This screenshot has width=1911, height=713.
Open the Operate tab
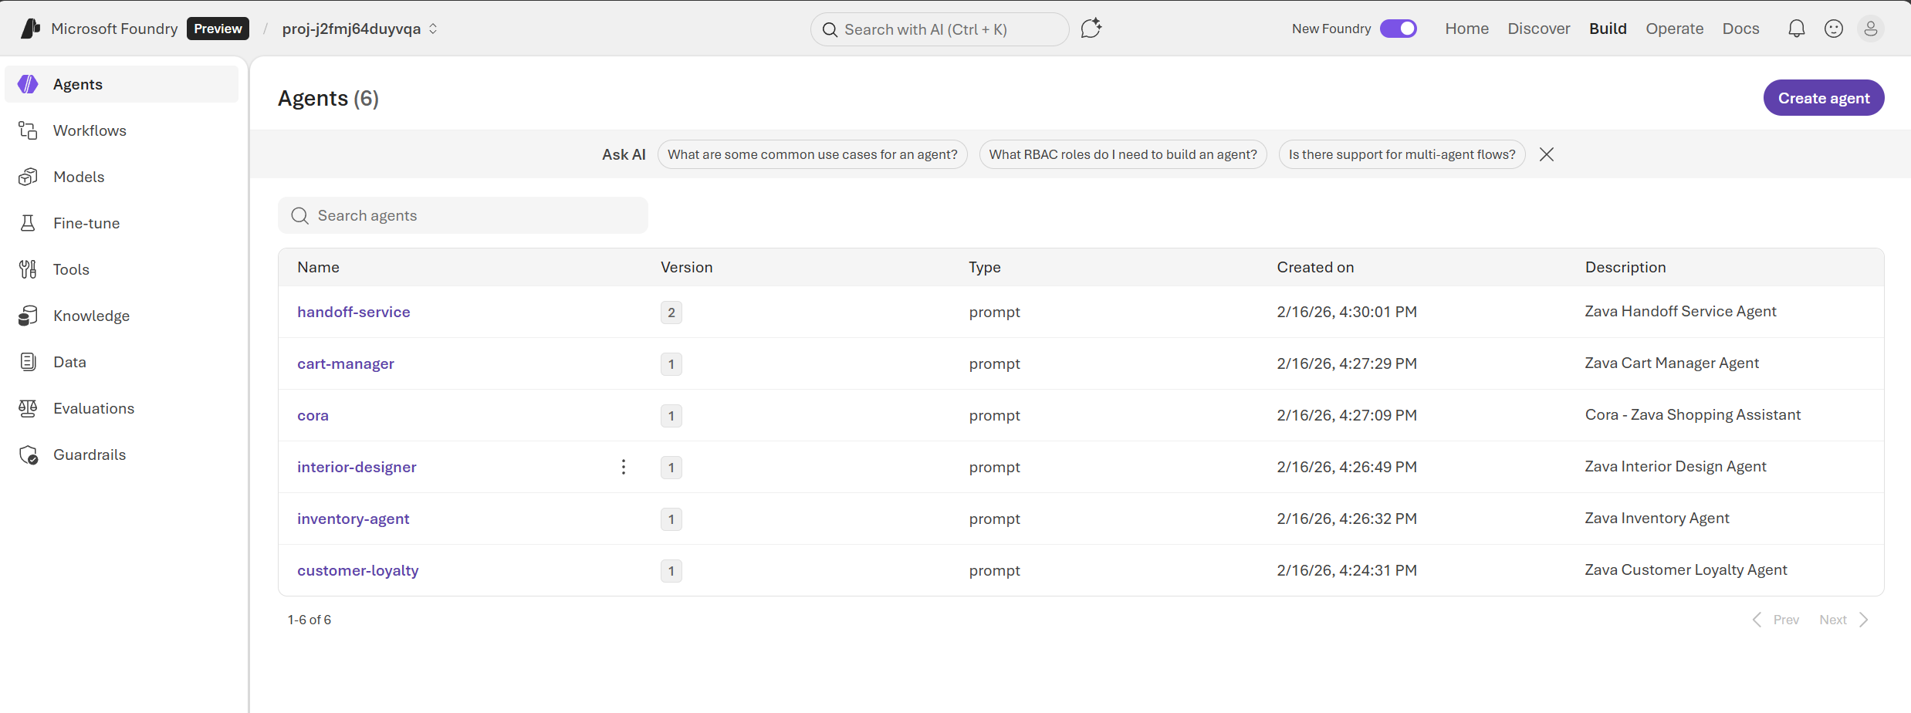[1674, 29]
